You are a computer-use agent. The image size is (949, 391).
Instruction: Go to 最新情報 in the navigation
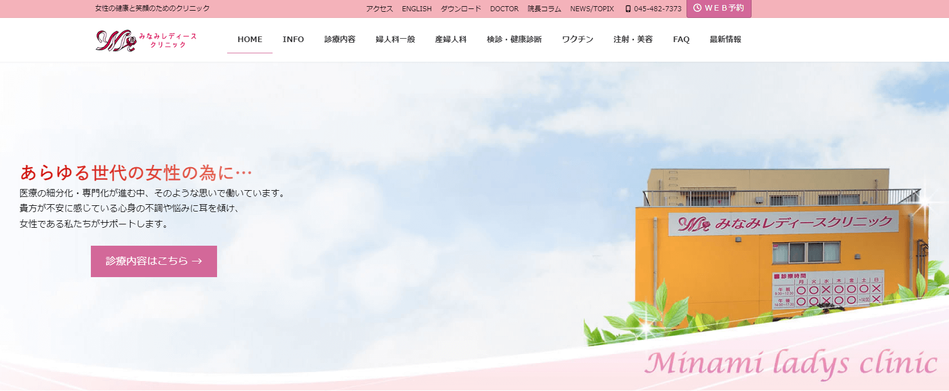point(725,39)
